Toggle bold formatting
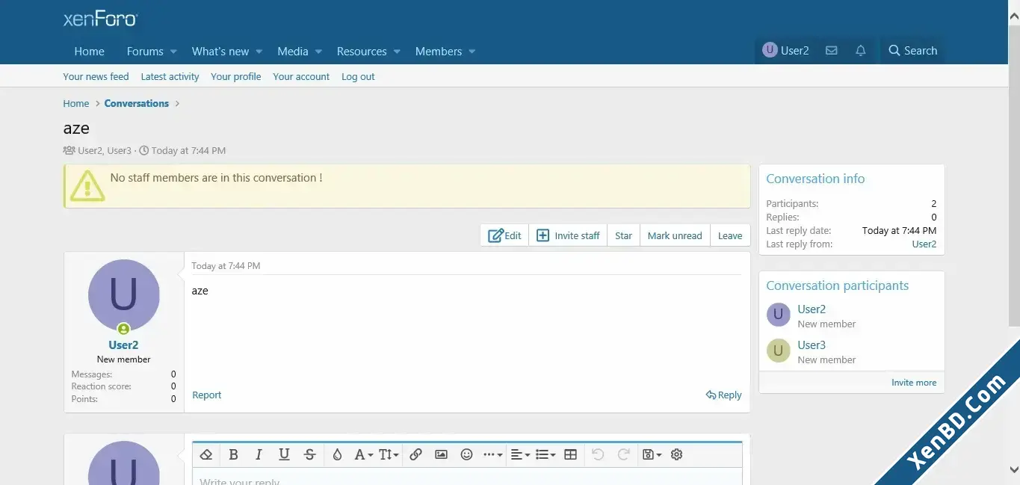 click(x=233, y=454)
